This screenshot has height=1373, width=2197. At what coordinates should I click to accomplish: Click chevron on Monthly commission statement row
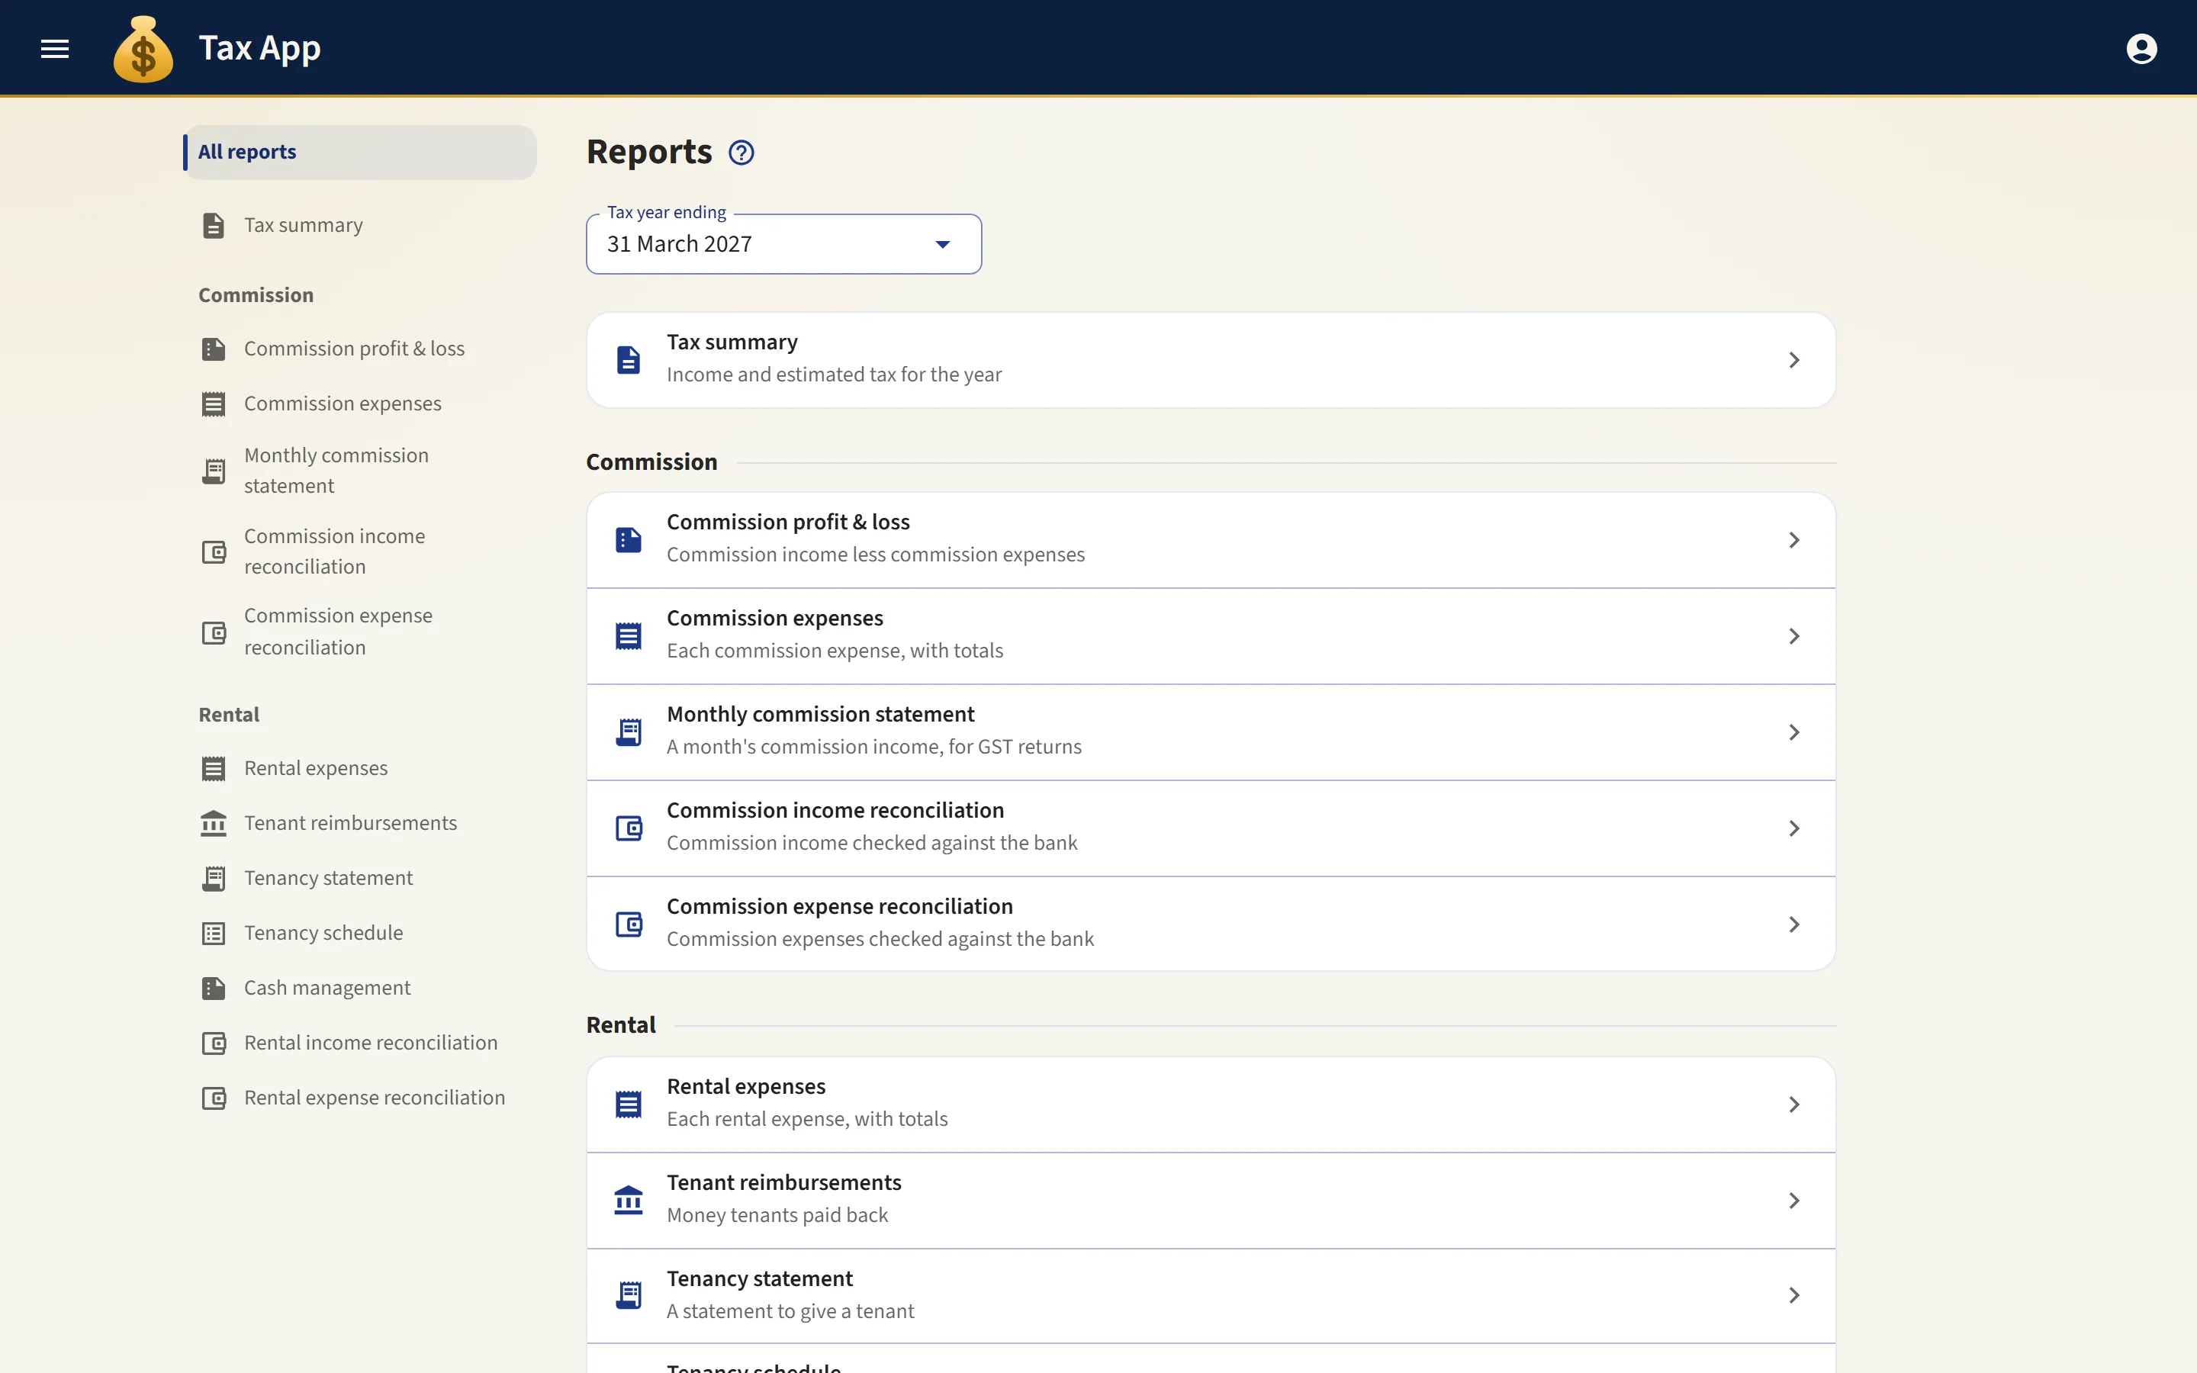pos(1794,733)
